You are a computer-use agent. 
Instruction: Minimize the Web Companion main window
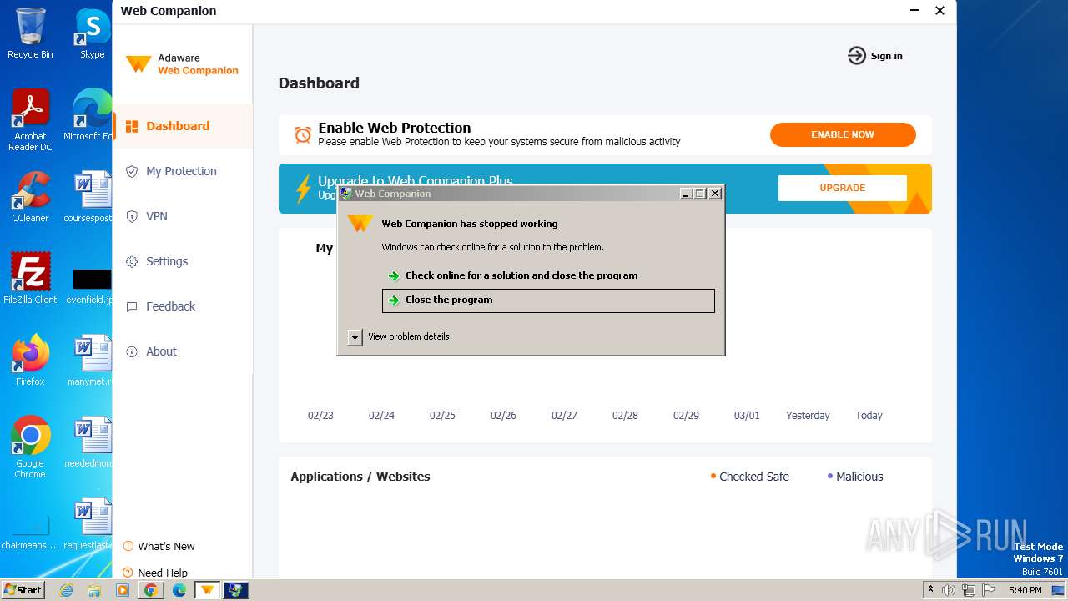coord(914,11)
